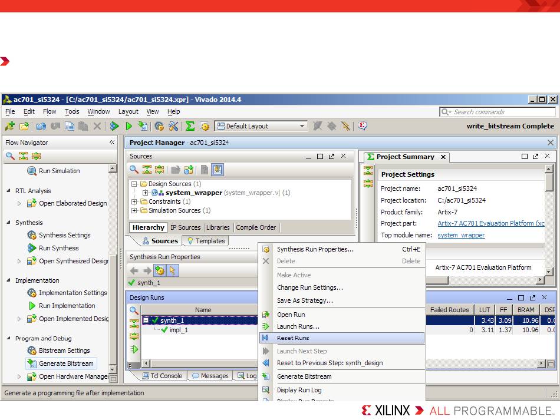This screenshot has width=560, height=420.
Task: Collapse the RTL Analysis section
Action: pos(8,191)
